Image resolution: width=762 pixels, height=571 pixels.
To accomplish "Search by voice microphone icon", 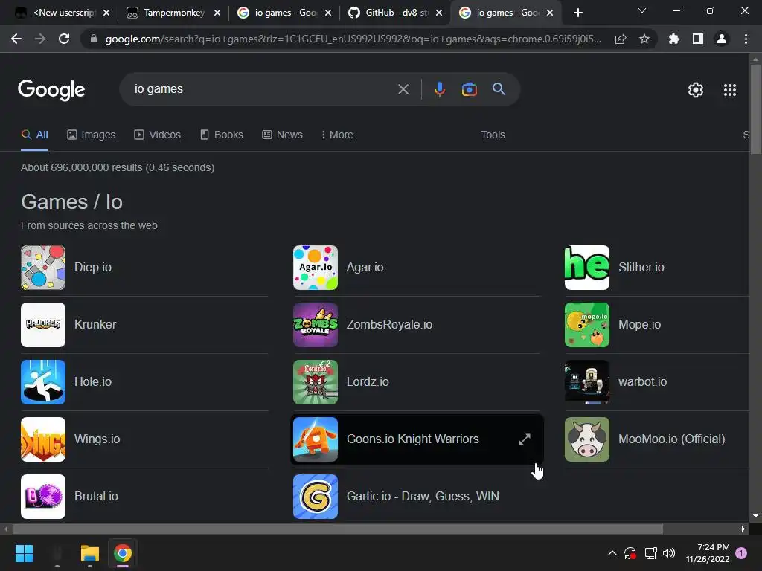I will point(440,89).
